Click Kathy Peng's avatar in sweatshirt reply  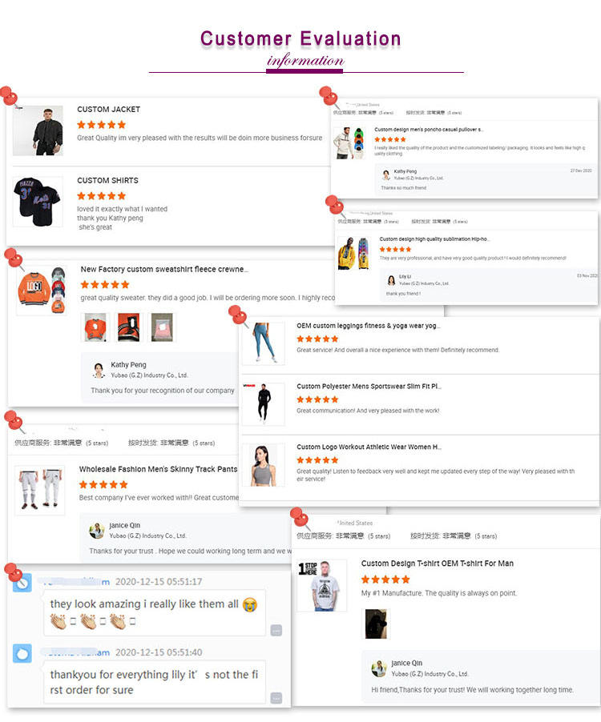click(x=99, y=370)
